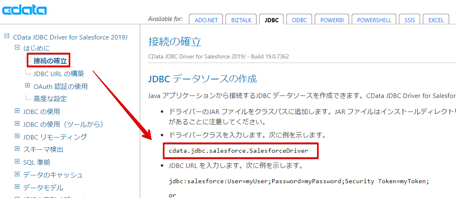Click the 接続の確立 page heading
Screen dimensions: 456x198
tap(174, 42)
